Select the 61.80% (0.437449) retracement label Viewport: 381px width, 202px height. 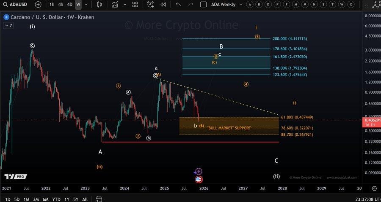pos(297,117)
